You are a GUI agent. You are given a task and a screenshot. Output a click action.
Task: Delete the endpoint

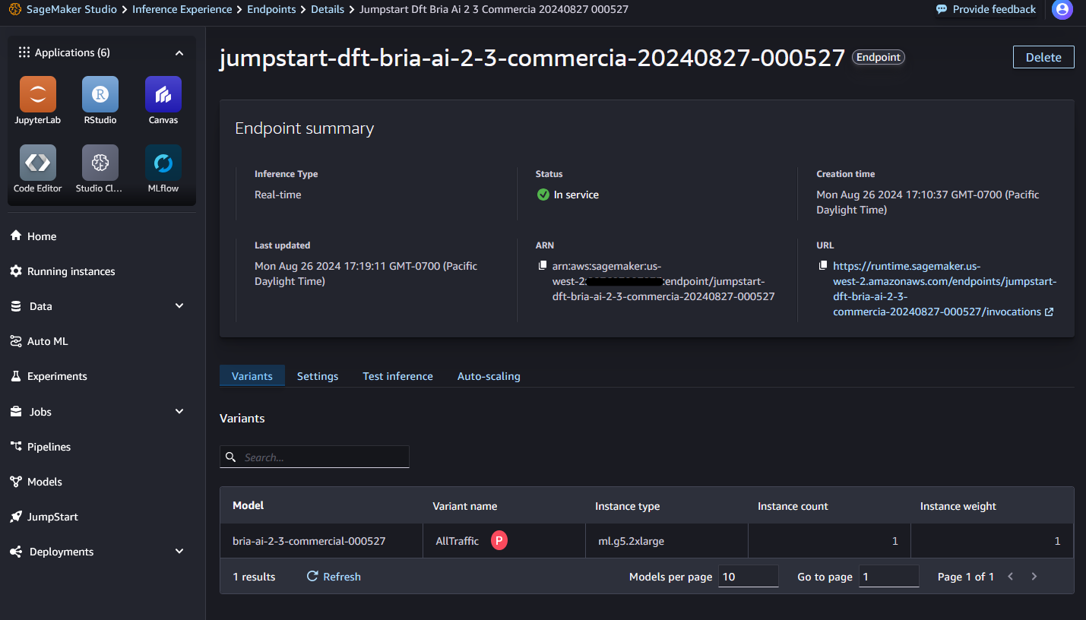click(1043, 57)
